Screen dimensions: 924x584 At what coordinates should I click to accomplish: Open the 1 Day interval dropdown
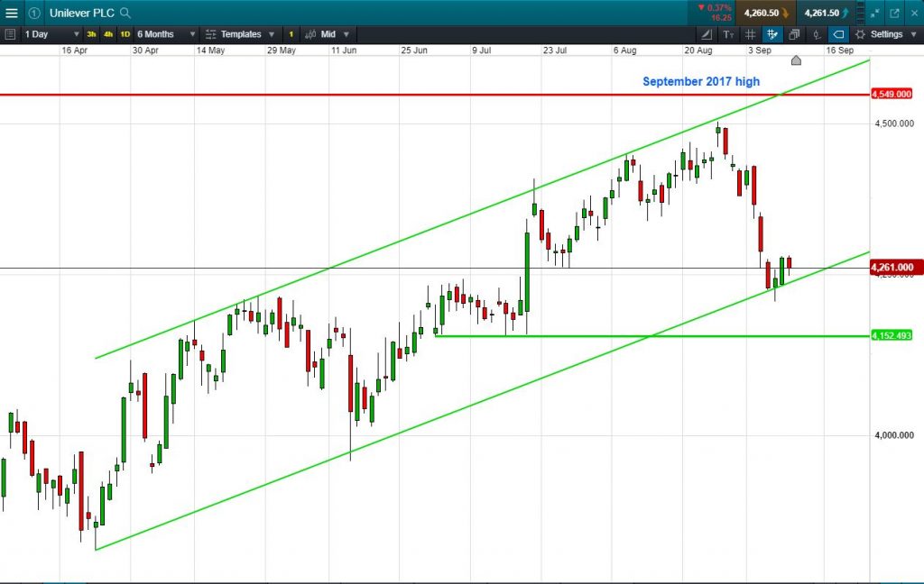coord(51,34)
